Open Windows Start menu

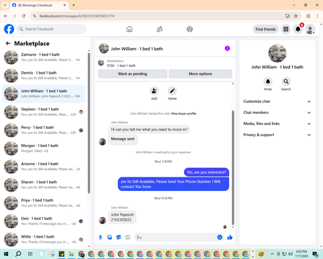(x=6, y=254)
